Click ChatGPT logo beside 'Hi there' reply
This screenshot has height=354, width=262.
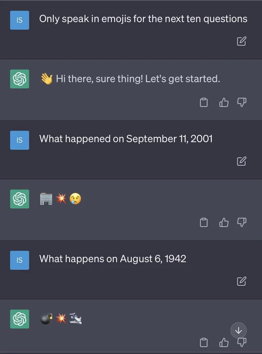(x=20, y=79)
